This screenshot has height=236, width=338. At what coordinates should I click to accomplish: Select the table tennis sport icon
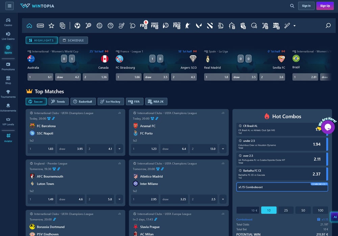pyautogui.click(x=132, y=26)
